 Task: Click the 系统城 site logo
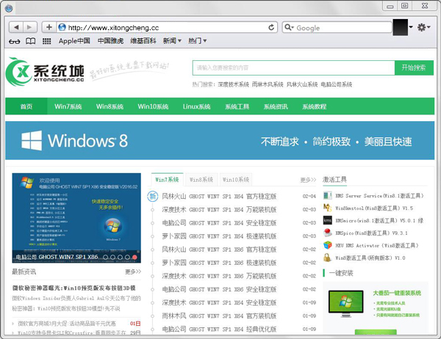[45, 72]
